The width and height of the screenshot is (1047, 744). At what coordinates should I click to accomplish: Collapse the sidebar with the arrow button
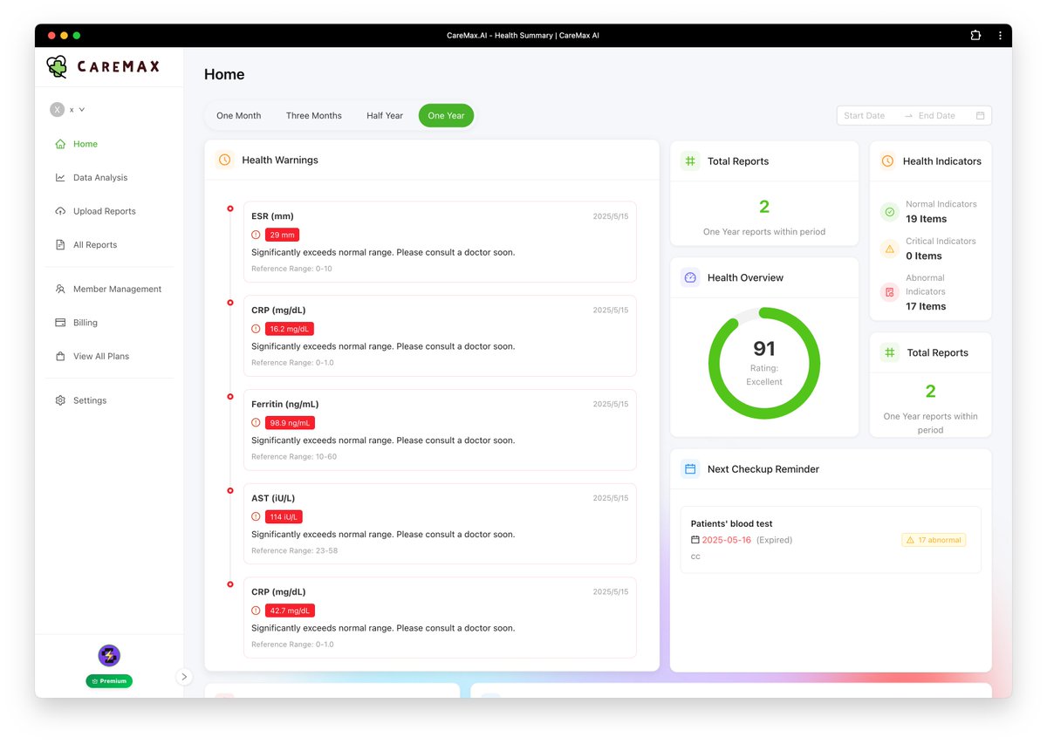click(x=184, y=677)
